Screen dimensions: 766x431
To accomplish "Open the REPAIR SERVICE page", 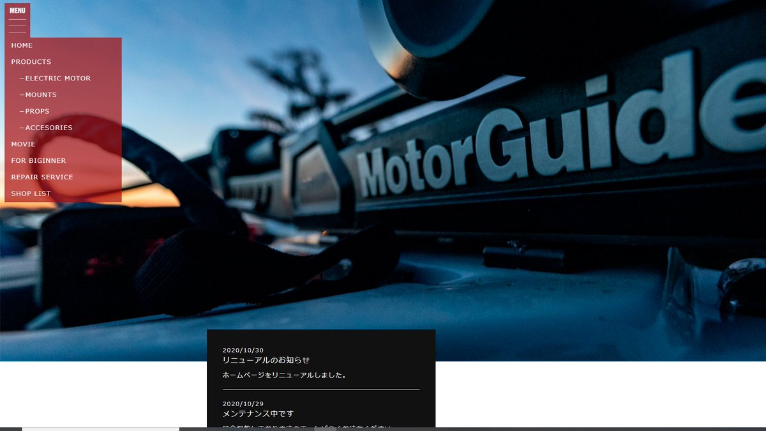I will [x=42, y=177].
